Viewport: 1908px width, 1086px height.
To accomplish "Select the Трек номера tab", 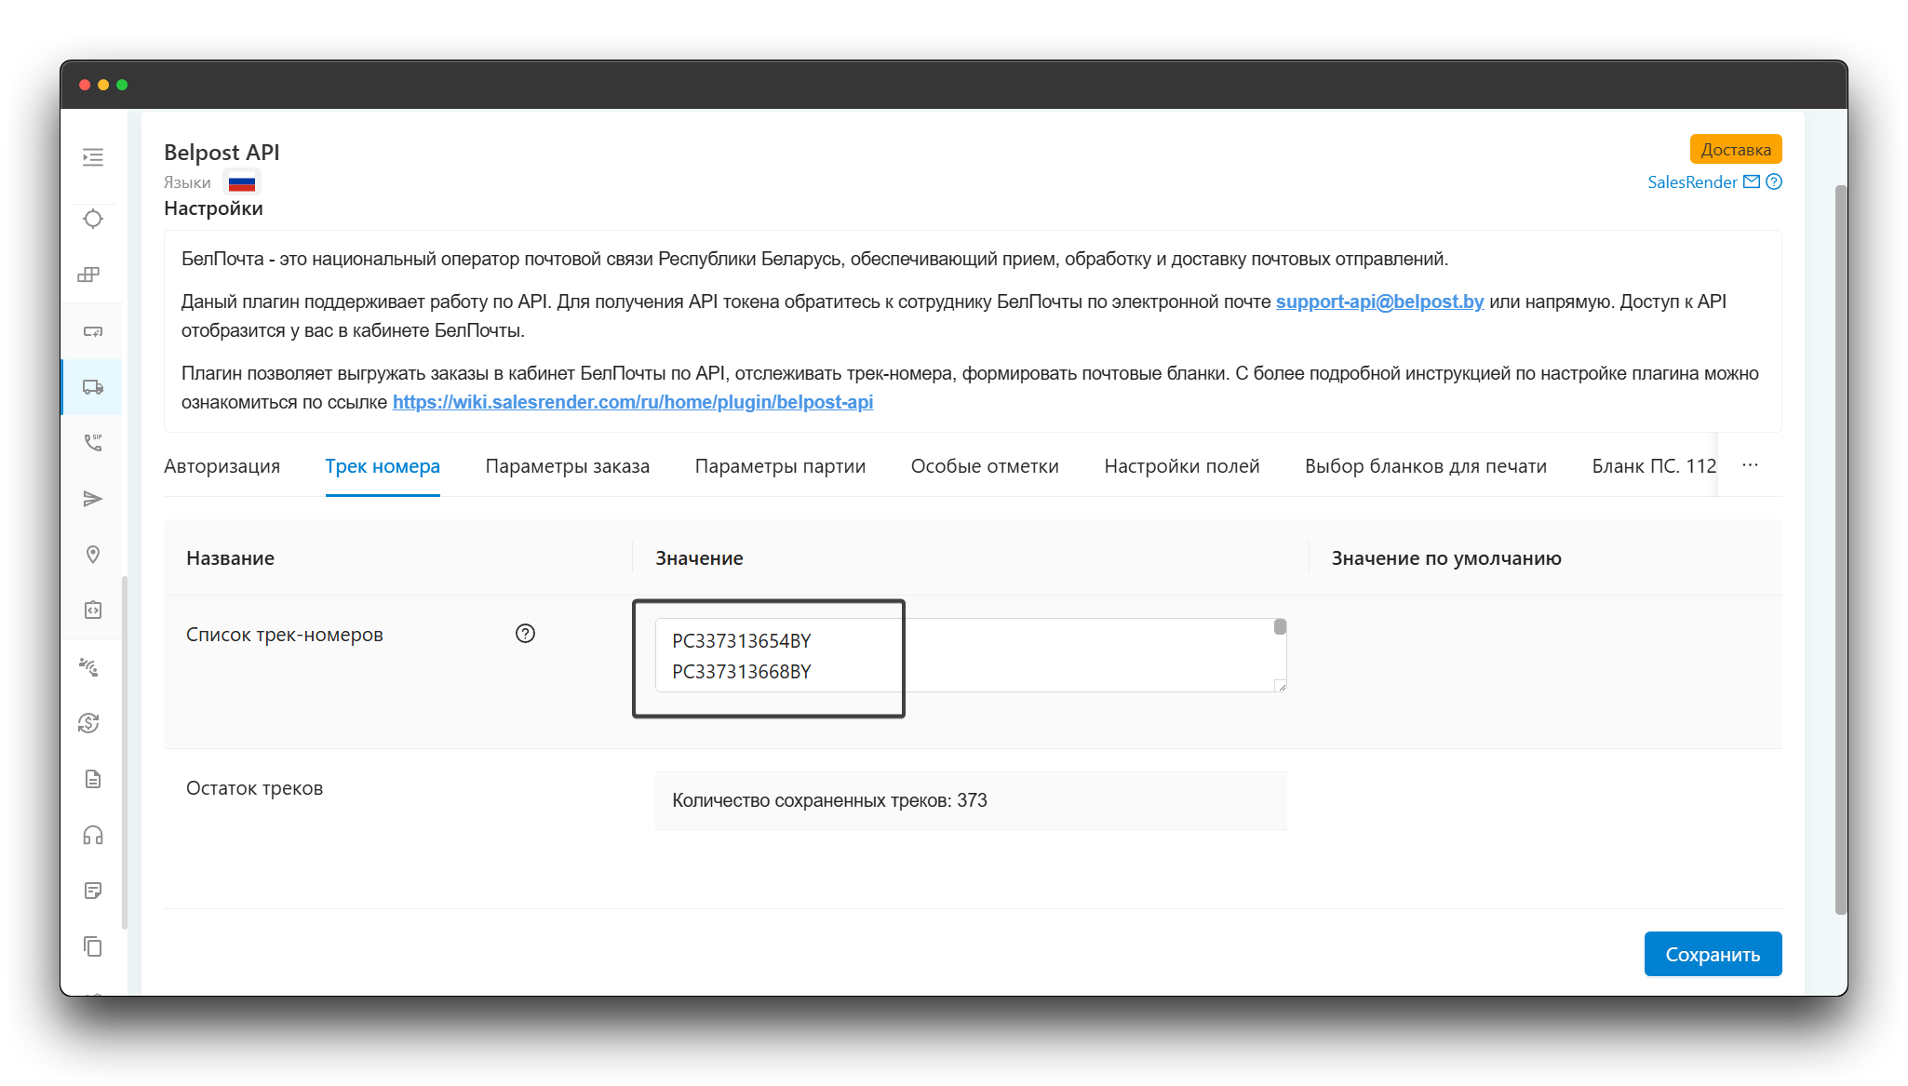I will (x=383, y=466).
